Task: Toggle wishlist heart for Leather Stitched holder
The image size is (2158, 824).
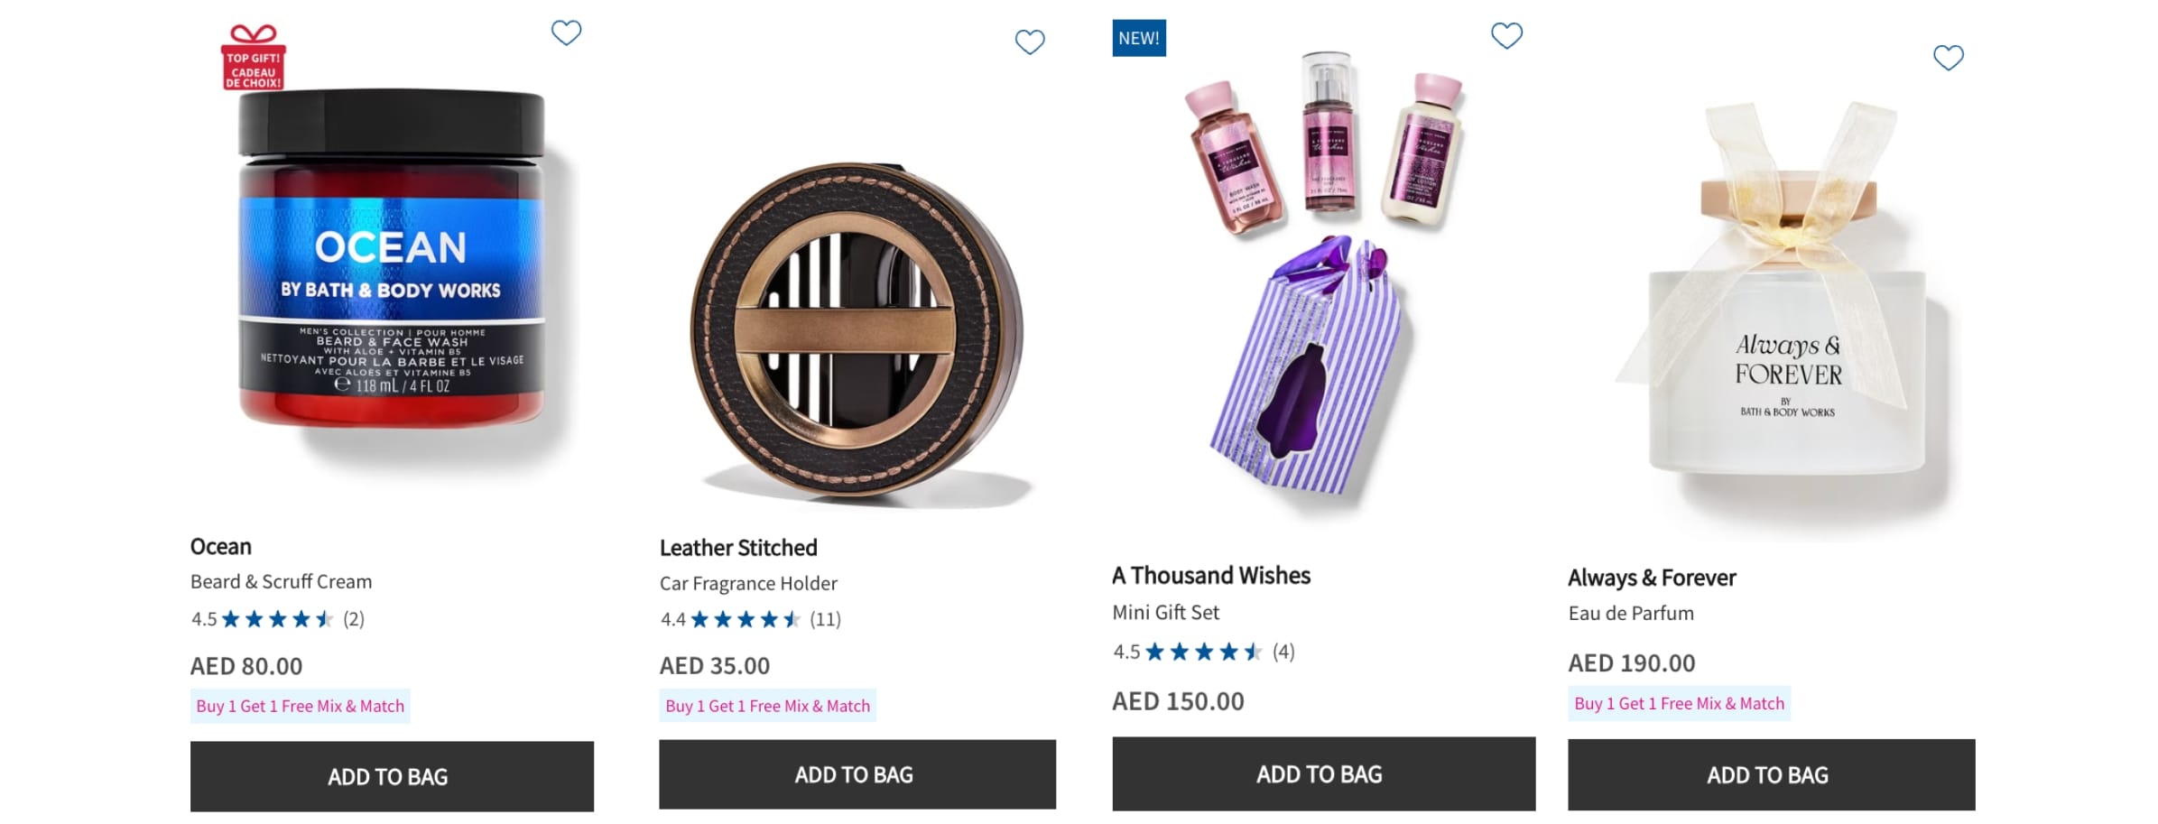Action: [x=1029, y=42]
